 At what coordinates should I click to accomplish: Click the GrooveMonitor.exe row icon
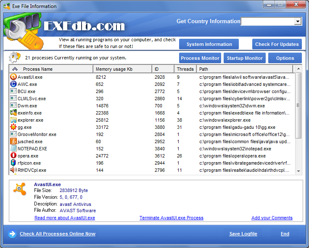pyautogui.click(x=13, y=134)
